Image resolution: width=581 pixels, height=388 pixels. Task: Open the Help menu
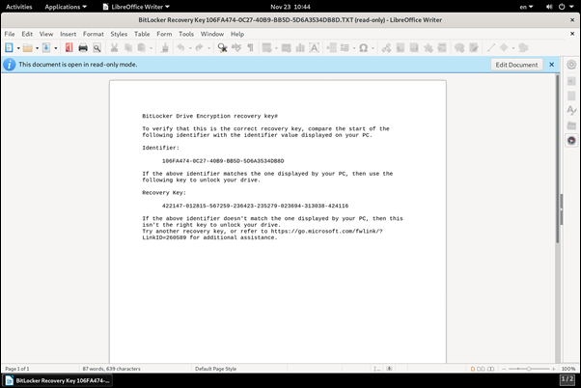(x=237, y=34)
